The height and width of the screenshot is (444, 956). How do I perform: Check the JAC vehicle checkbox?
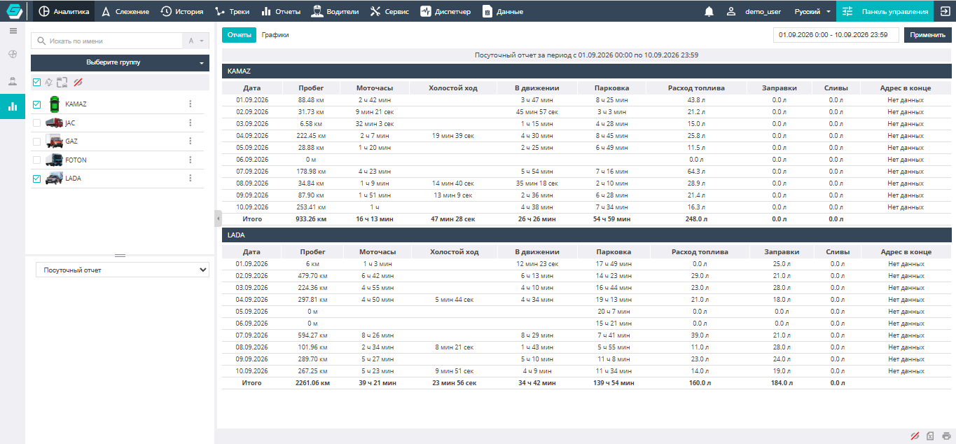[x=36, y=123]
